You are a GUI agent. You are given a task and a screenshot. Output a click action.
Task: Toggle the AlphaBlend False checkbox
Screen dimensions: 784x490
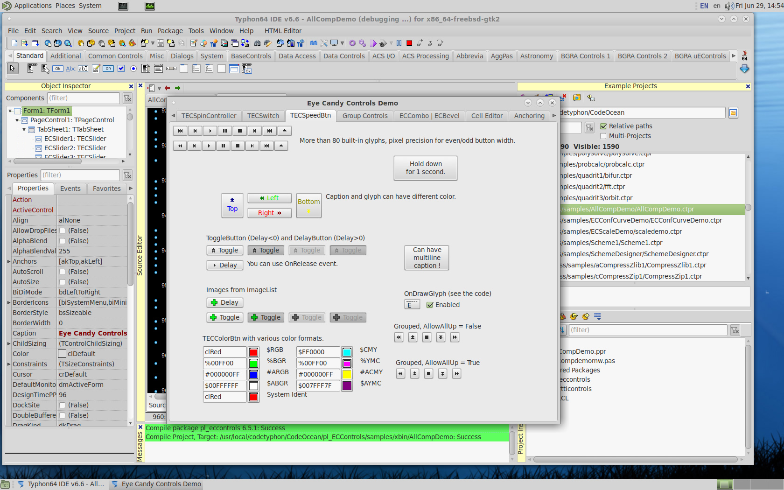pyautogui.click(x=62, y=241)
